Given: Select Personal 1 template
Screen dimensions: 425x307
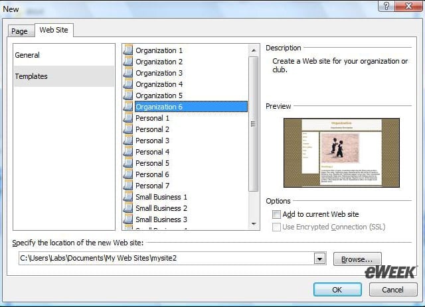Looking at the screenshot, I should click(152, 118).
